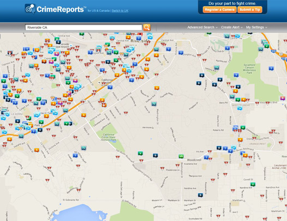The image size is (287, 221).
Task: Select orange A marker on Orange Terrace Pkwy
Action: click(x=240, y=140)
